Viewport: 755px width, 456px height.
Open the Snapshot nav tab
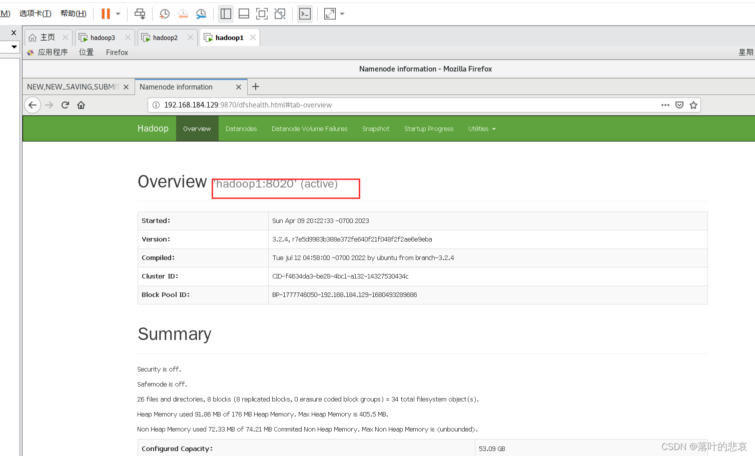click(x=376, y=128)
